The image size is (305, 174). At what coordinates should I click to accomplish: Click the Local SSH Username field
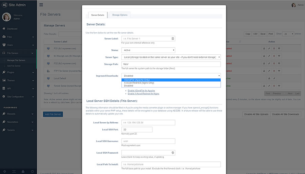point(148,141)
